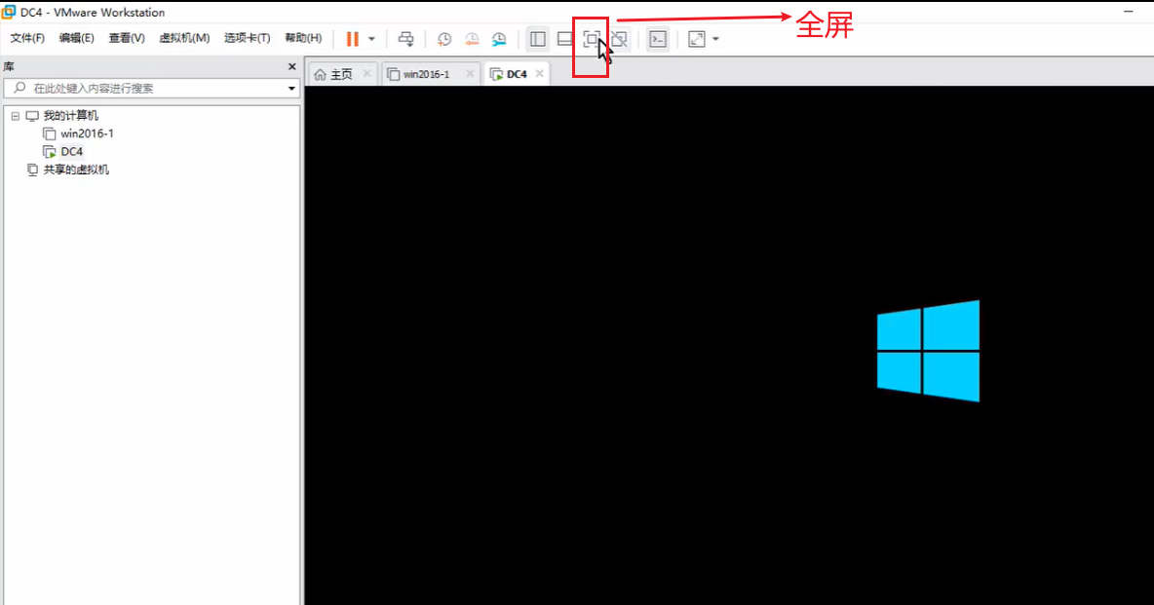This screenshot has height=605, width=1154.
Task: Take a snapshot of this virtual machine
Action: [x=443, y=39]
